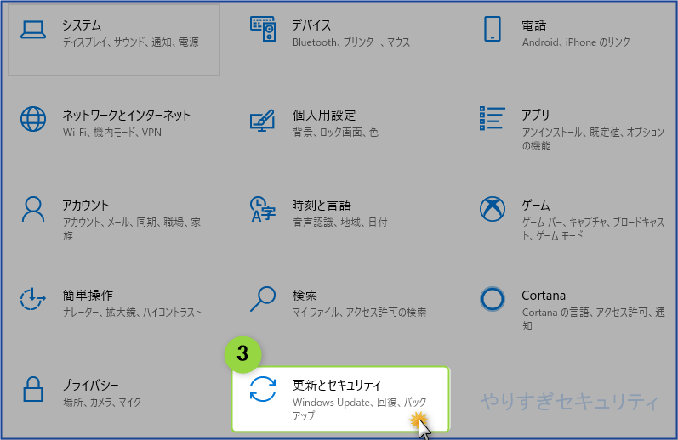
Task: Click the ディスプレイ、サウンド、通知、電源 description
Action: [131, 42]
